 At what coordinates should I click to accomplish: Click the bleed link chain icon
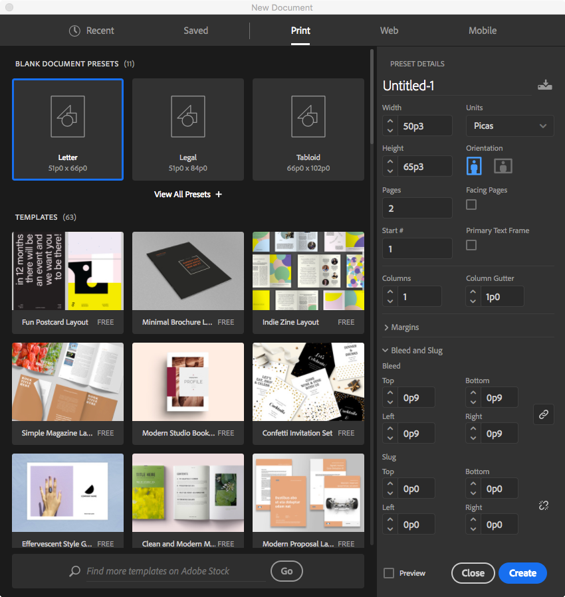[x=543, y=414]
